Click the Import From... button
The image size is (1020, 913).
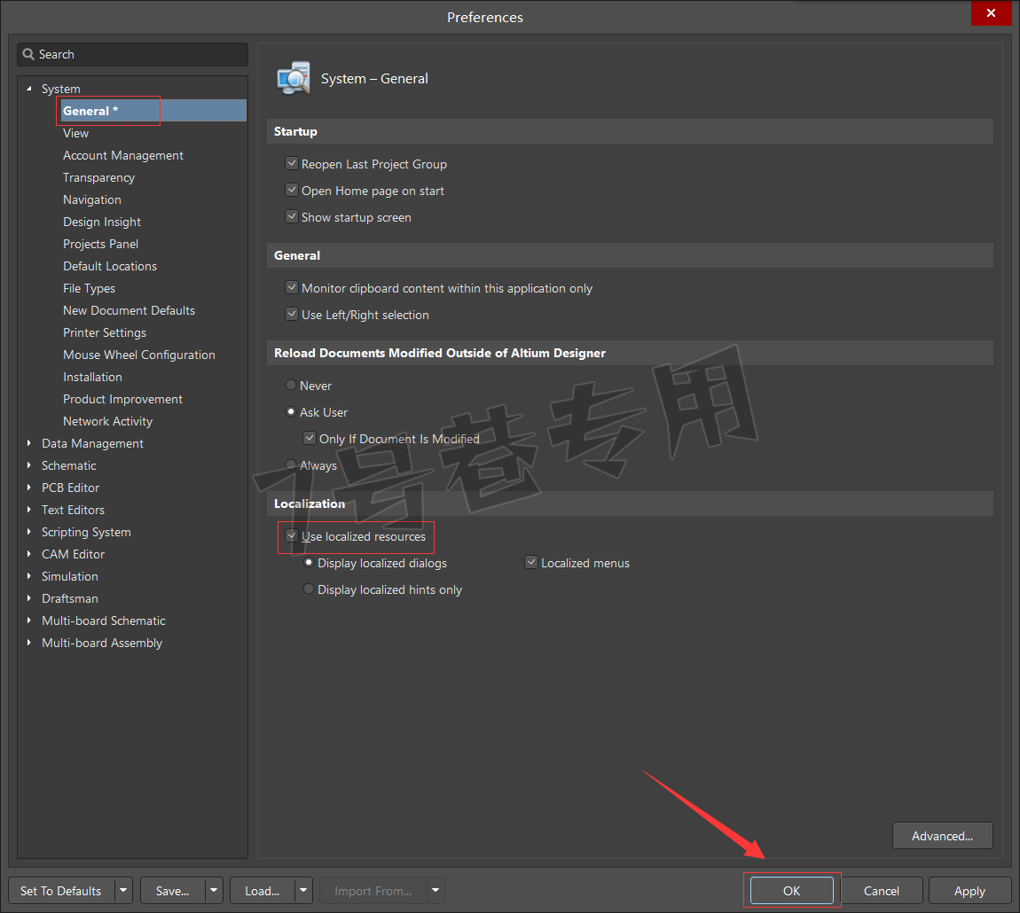tap(373, 890)
